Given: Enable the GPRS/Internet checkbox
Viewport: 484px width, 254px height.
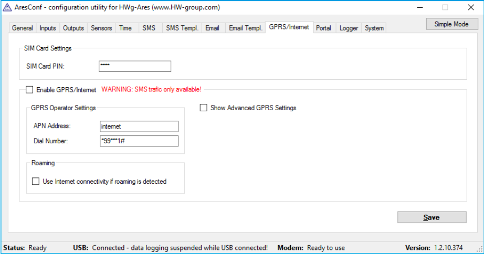Looking at the screenshot, I should coord(29,90).
